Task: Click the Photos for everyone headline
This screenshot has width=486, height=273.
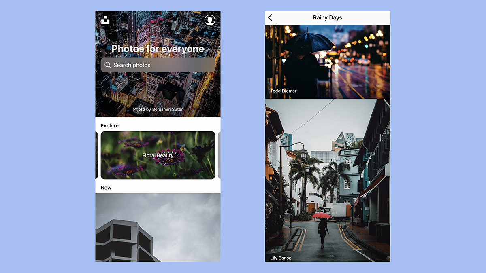Action: coord(158,49)
